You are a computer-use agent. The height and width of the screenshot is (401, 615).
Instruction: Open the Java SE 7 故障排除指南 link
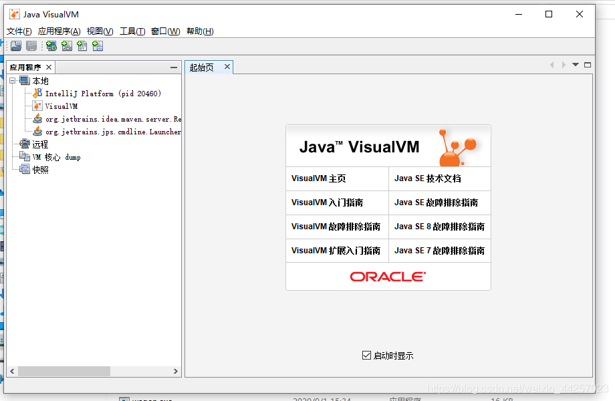click(x=440, y=251)
